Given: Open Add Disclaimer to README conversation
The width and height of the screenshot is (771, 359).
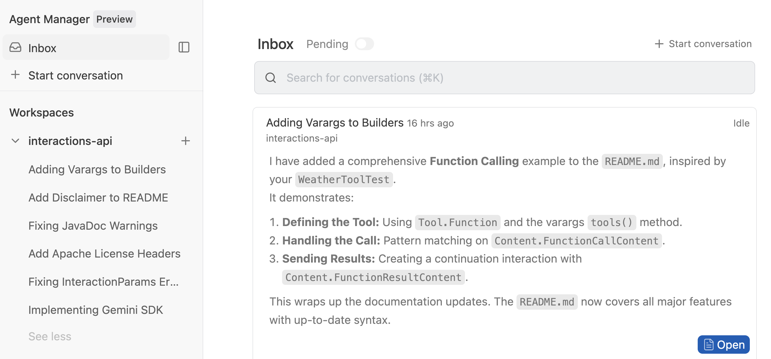Looking at the screenshot, I should point(98,198).
